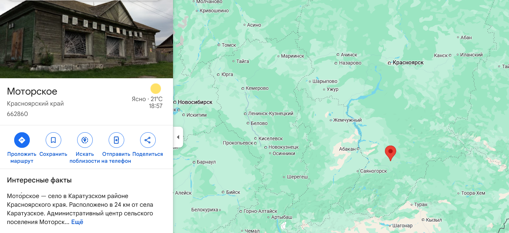Collapse the side panel with the arrow
The width and height of the screenshot is (509, 233).
point(178,137)
